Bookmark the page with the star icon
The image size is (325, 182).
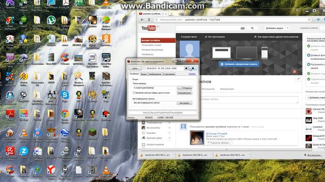coord(309,20)
